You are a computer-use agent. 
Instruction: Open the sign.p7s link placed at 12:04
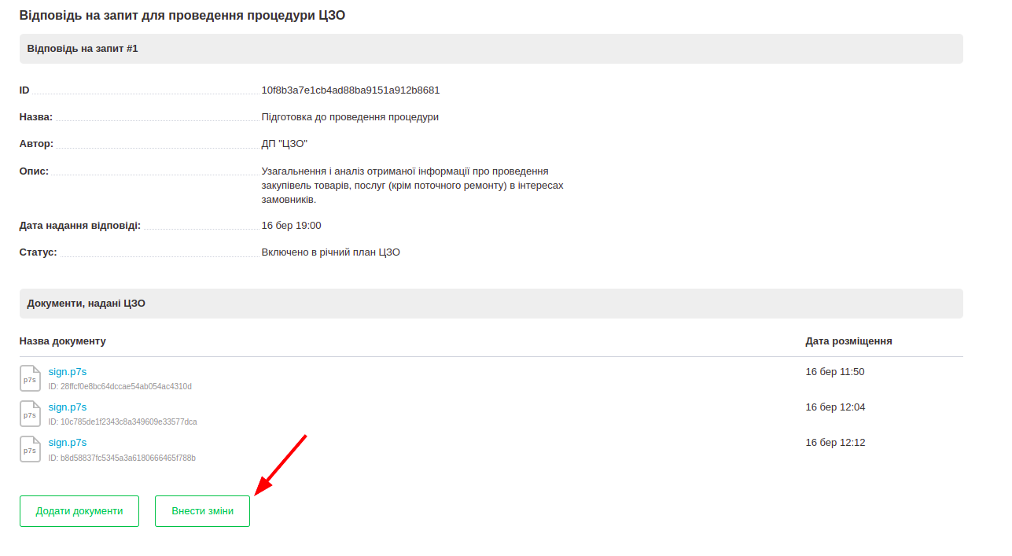click(68, 407)
